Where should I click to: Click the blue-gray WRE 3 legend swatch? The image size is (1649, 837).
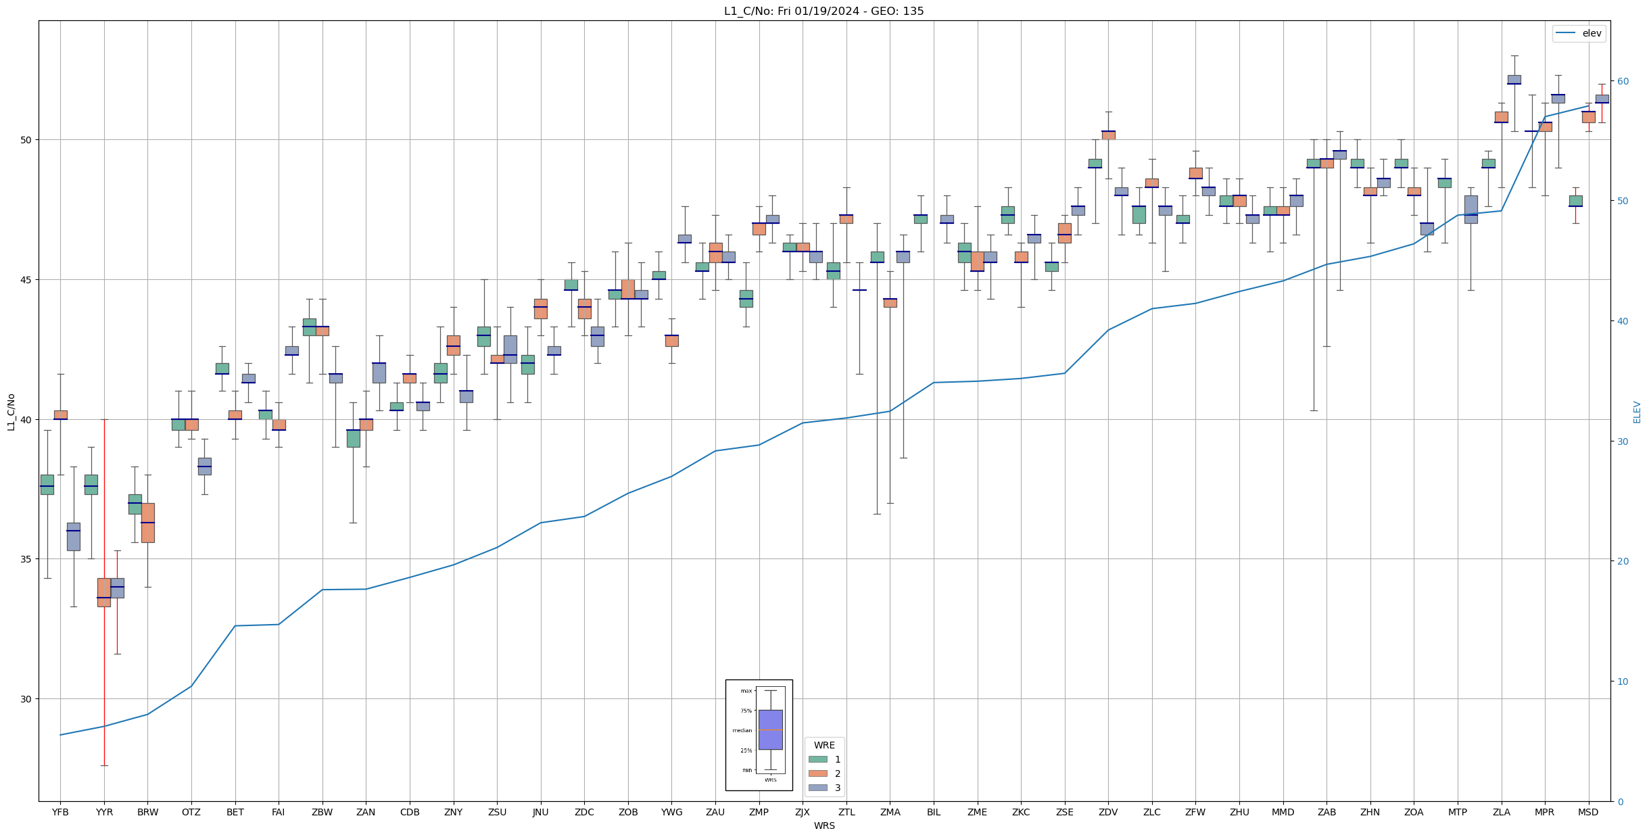[x=817, y=788]
